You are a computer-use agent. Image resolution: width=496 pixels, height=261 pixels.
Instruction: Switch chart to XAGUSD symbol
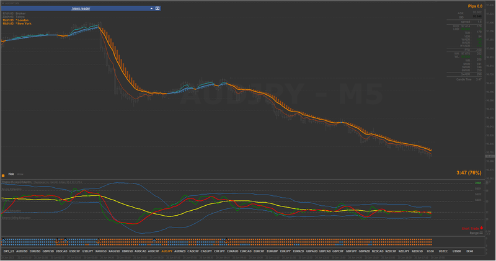pyautogui.click(x=114, y=251)
